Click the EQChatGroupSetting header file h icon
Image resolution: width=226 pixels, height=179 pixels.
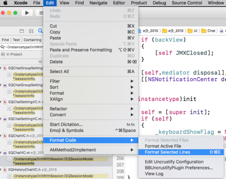(5, 68)
